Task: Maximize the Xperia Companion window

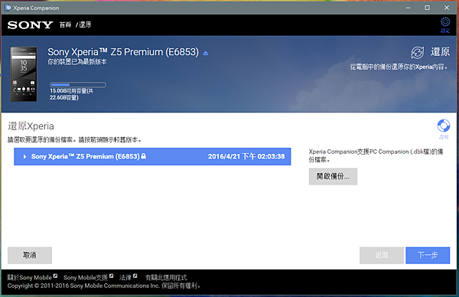Action: click(x=428, y=8)
